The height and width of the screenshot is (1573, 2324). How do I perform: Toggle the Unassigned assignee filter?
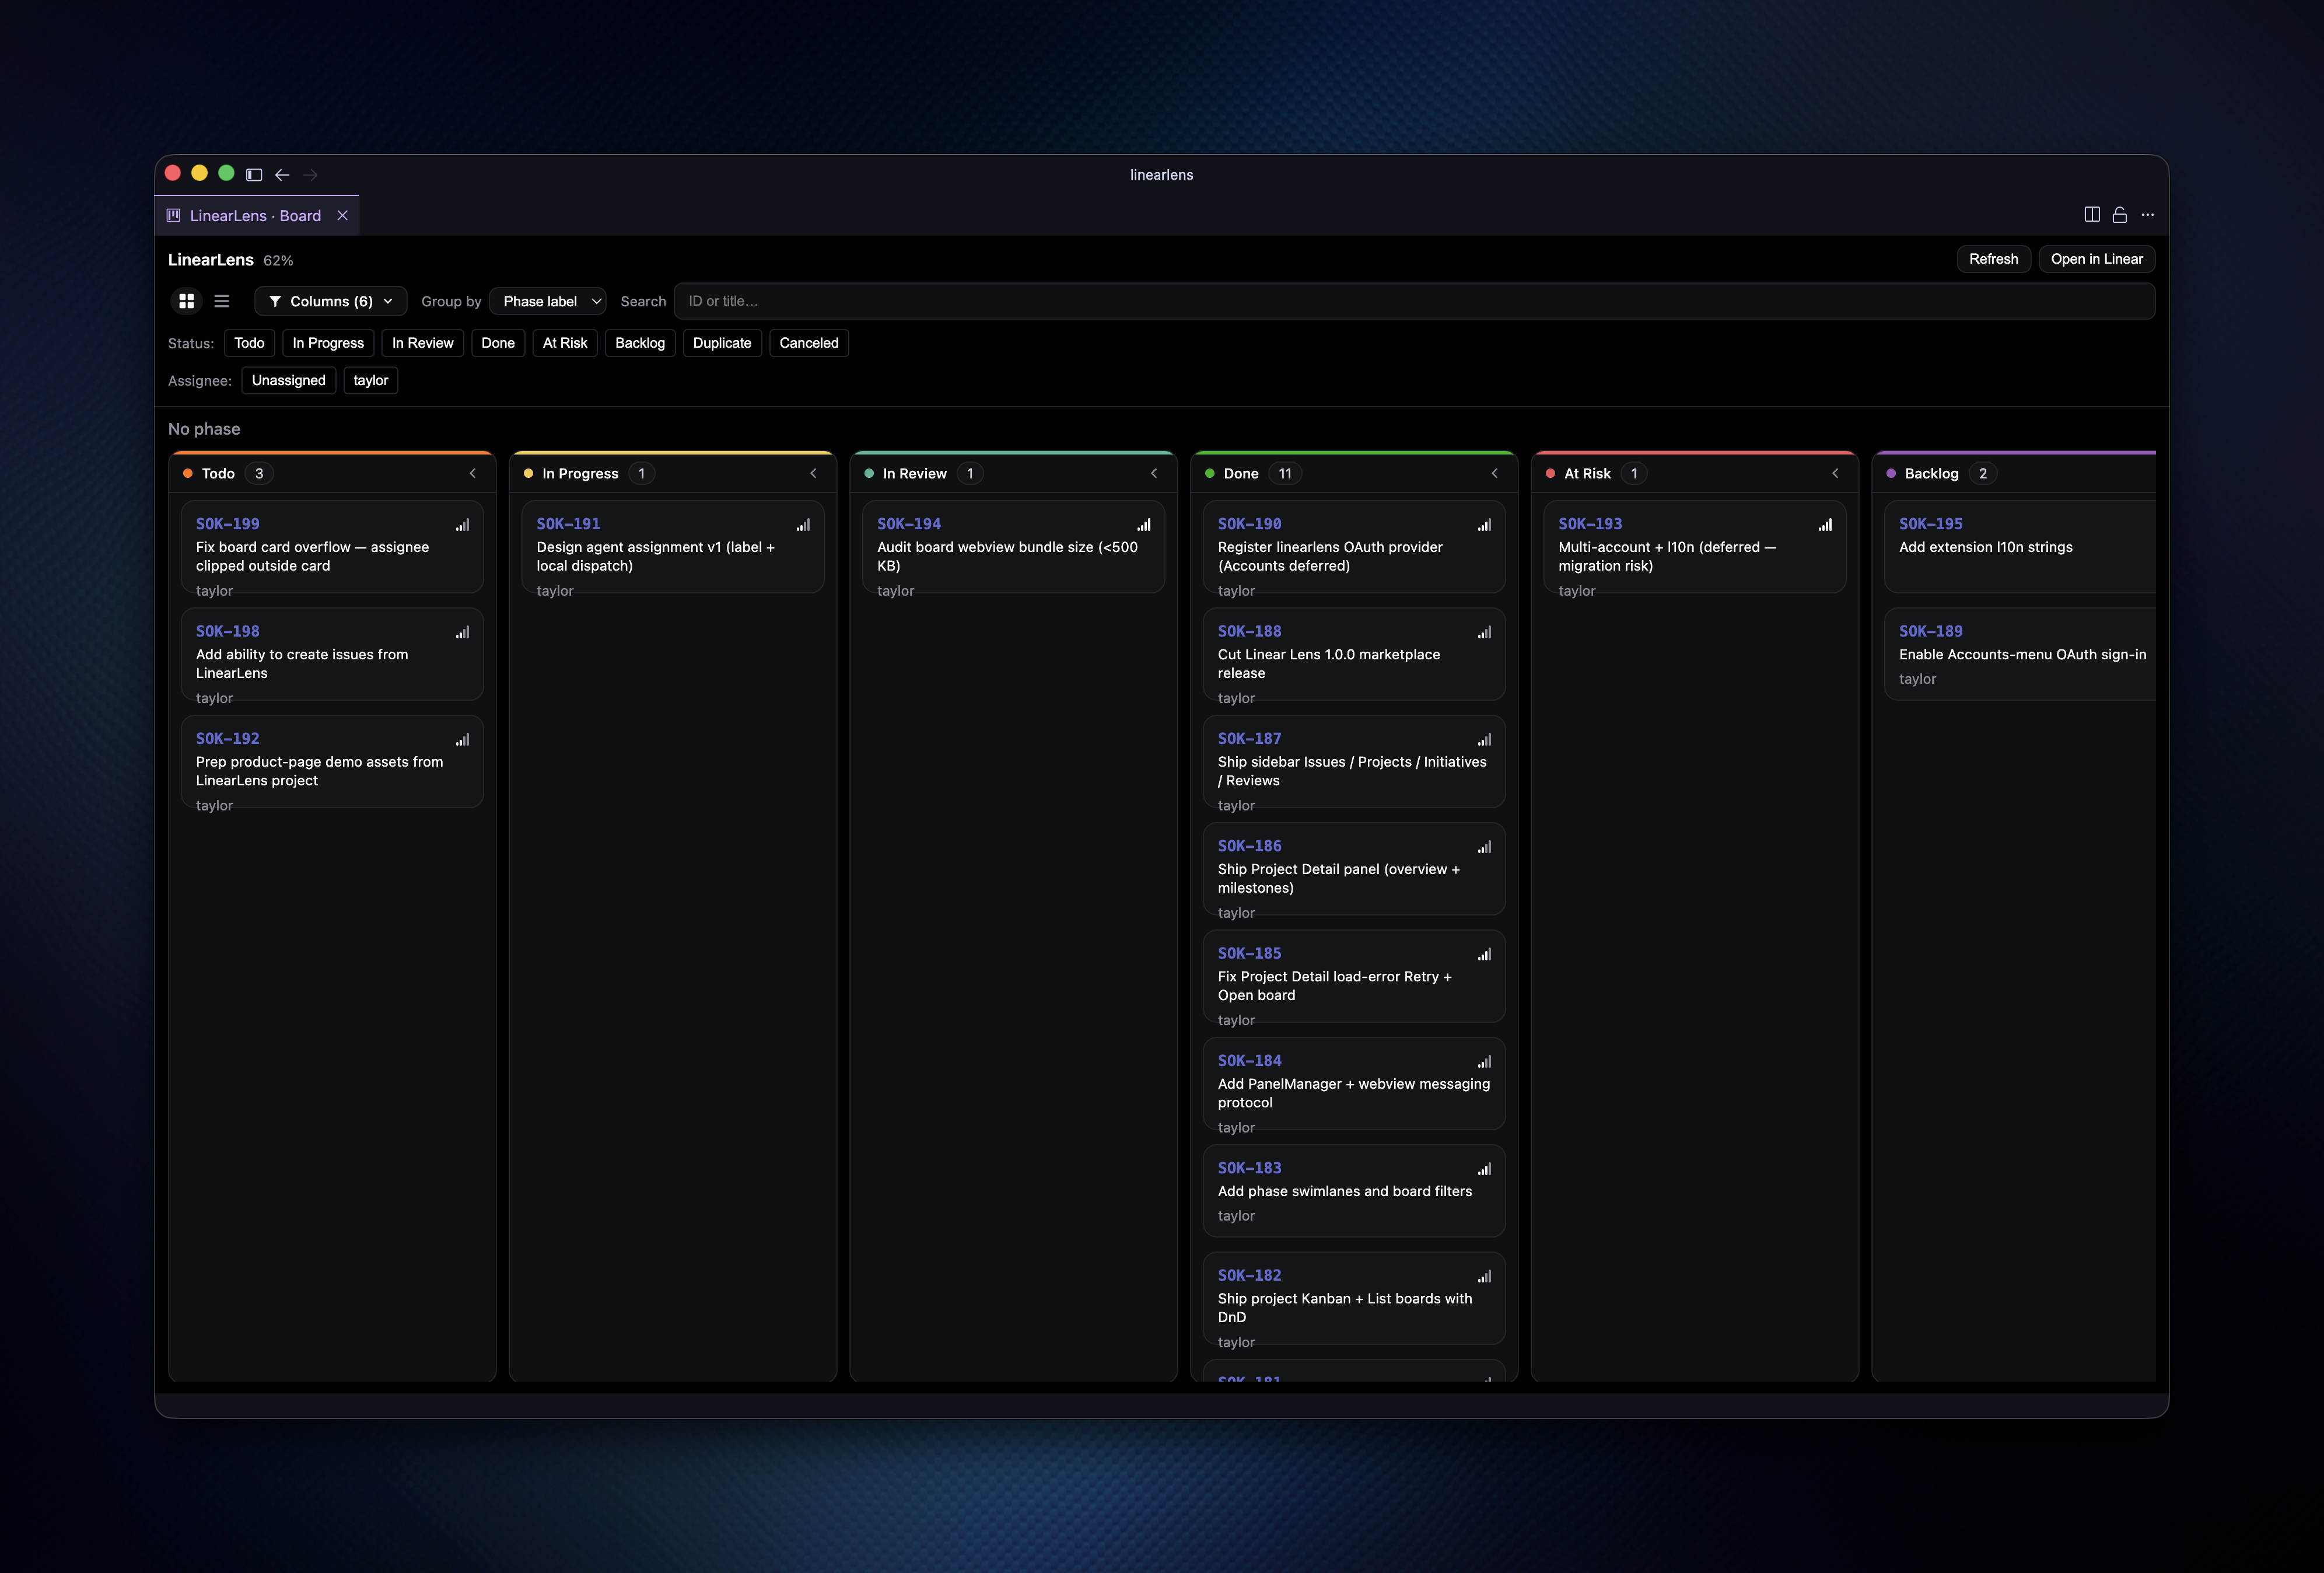click(x=288, y=380)
